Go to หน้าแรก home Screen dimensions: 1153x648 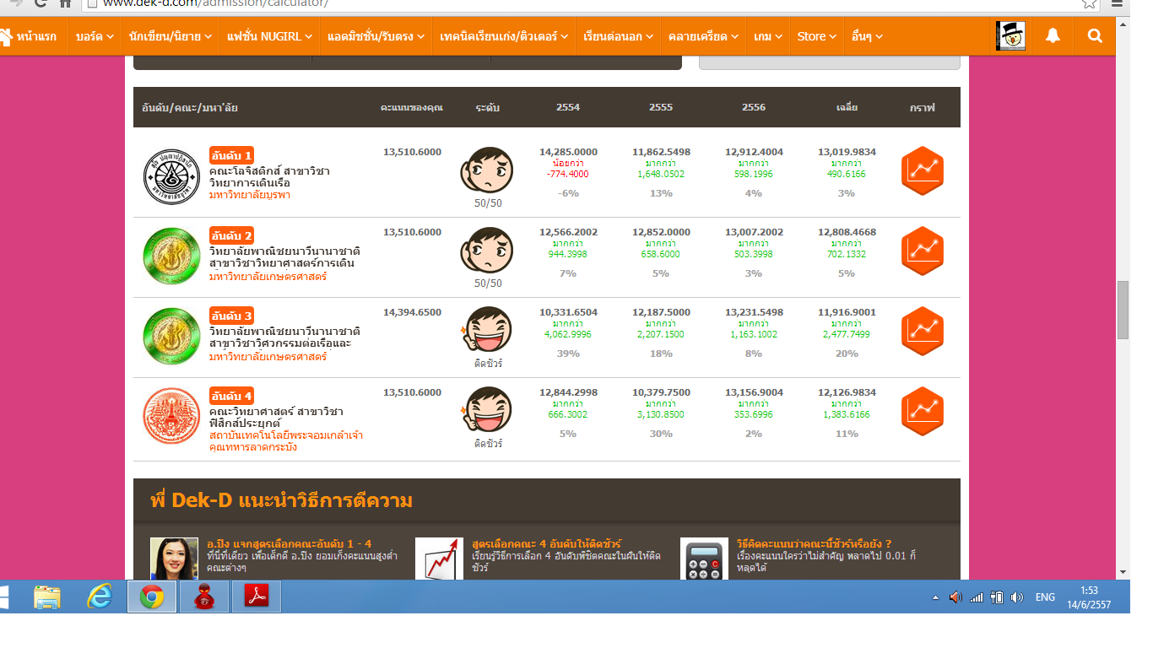coord(29,36)
